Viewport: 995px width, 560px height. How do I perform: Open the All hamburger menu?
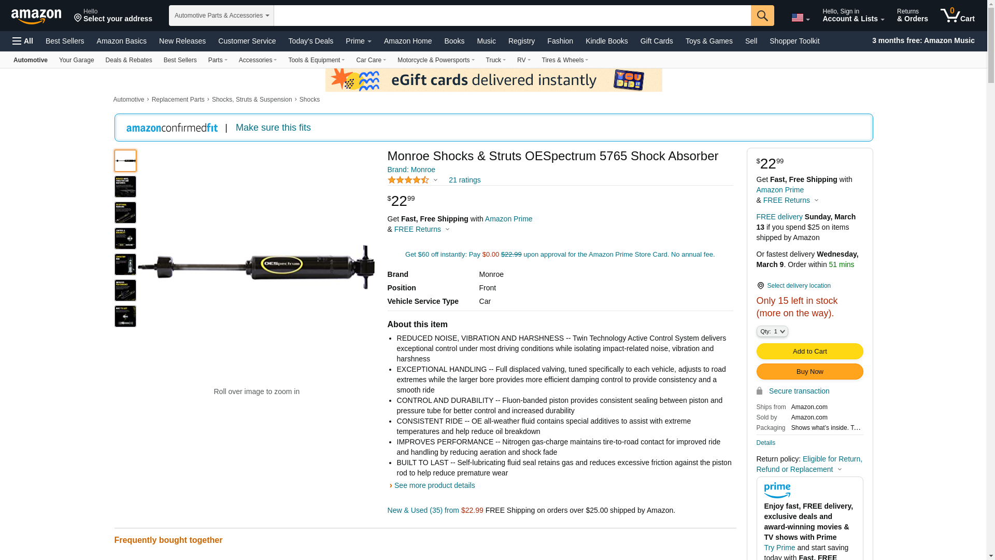point(23,41)
